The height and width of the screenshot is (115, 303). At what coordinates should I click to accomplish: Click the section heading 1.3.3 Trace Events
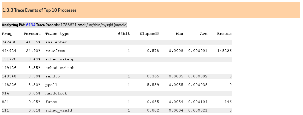click(40, 10)
